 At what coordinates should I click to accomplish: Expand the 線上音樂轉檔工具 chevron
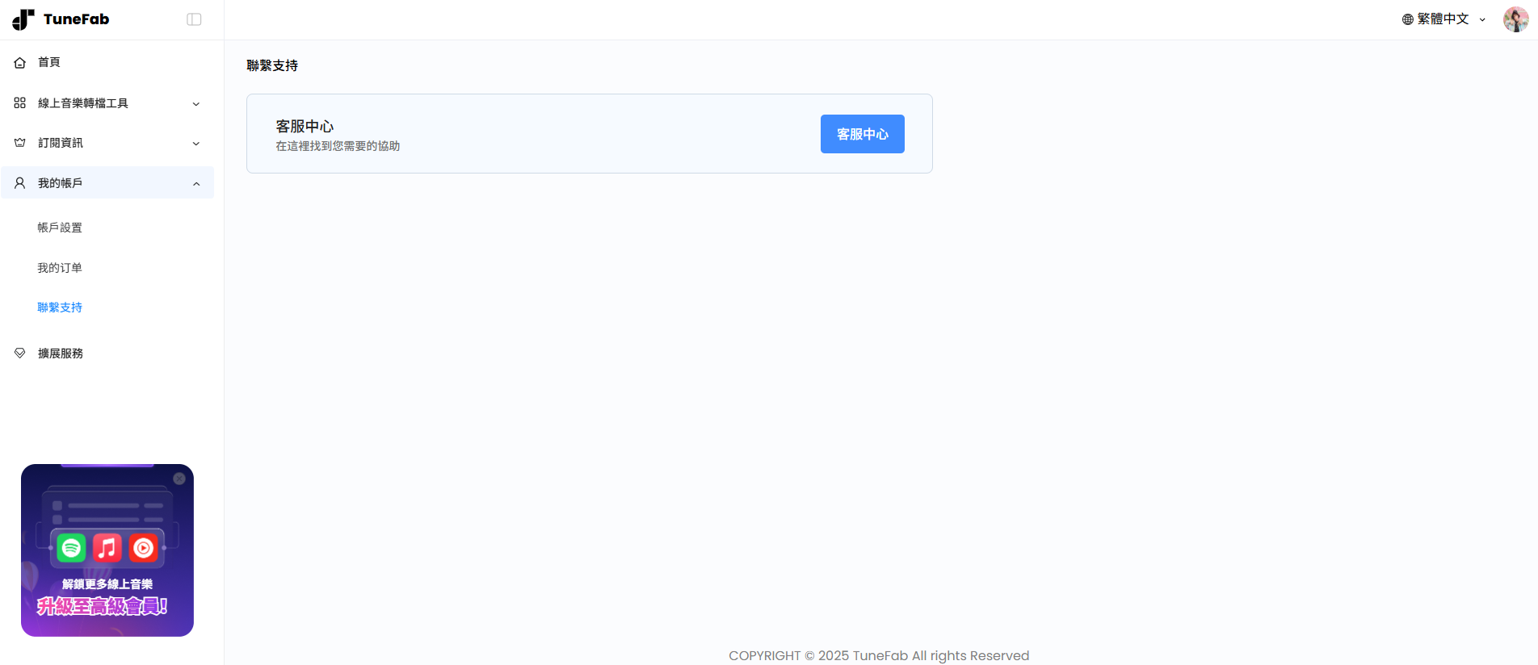tap(195, 104)
